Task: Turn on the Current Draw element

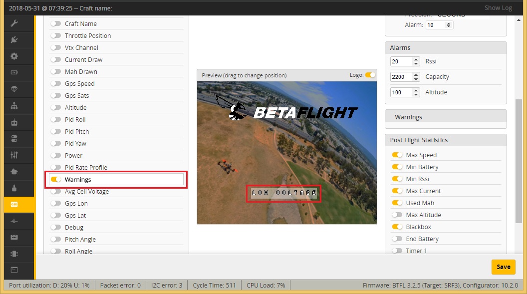Action: 56,59
